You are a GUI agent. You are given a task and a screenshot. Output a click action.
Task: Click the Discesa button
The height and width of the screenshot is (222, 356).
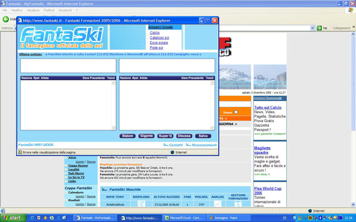pos(184,135)
